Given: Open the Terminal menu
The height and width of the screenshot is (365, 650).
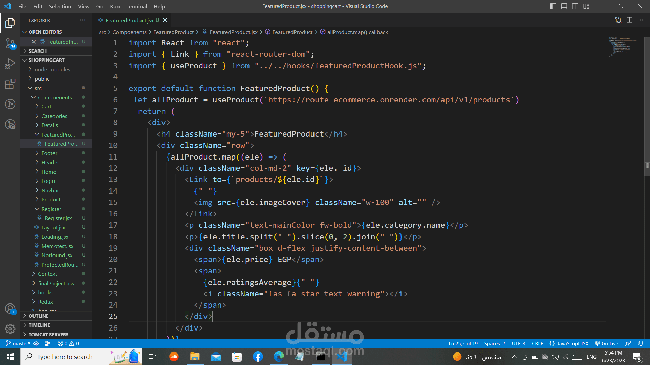Looking at the screenshot, I should (136, 6).
